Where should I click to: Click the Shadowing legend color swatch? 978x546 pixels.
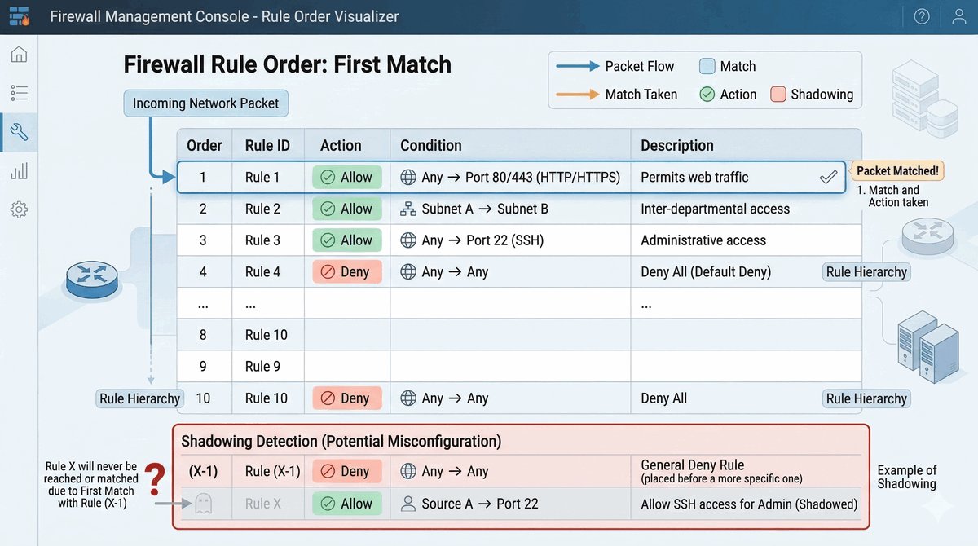778,95
